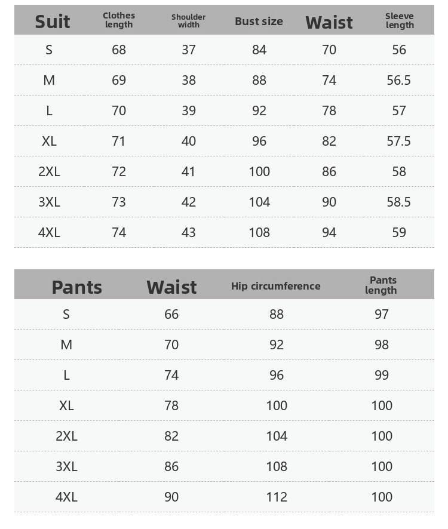Click the Waist header in Pants table
This screenshot has width=448, height=529.
tap(171, 287)
